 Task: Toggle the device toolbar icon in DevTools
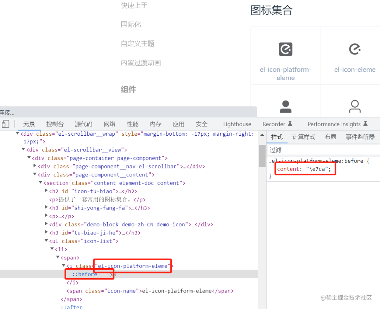5,124
